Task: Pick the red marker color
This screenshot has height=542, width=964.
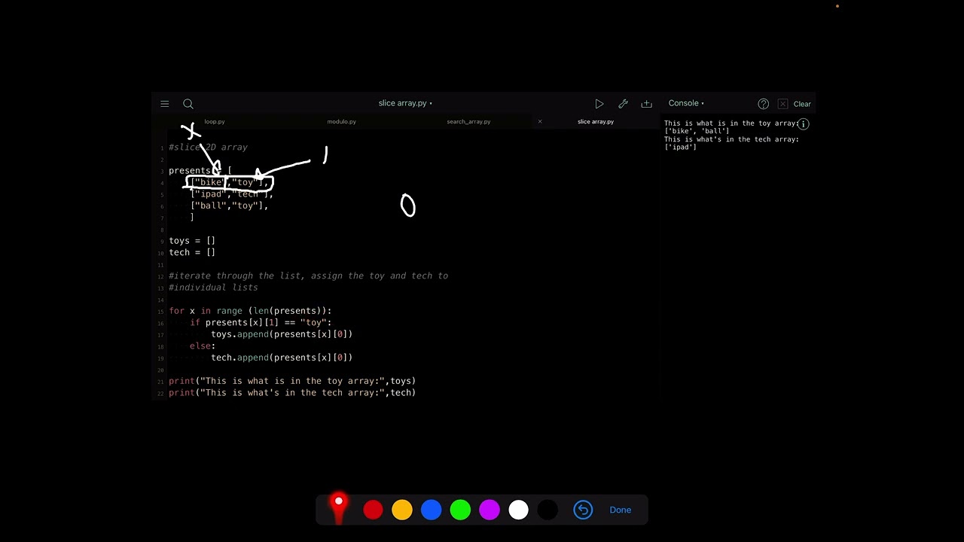Action: pos(373,510)
